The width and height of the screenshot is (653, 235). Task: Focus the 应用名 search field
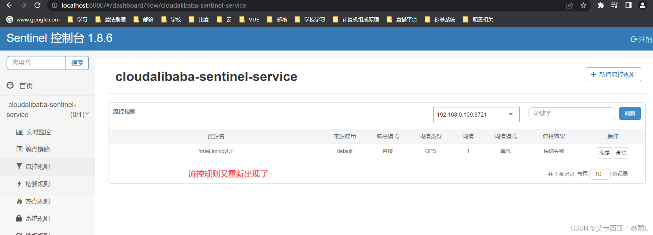click(36, 63)
